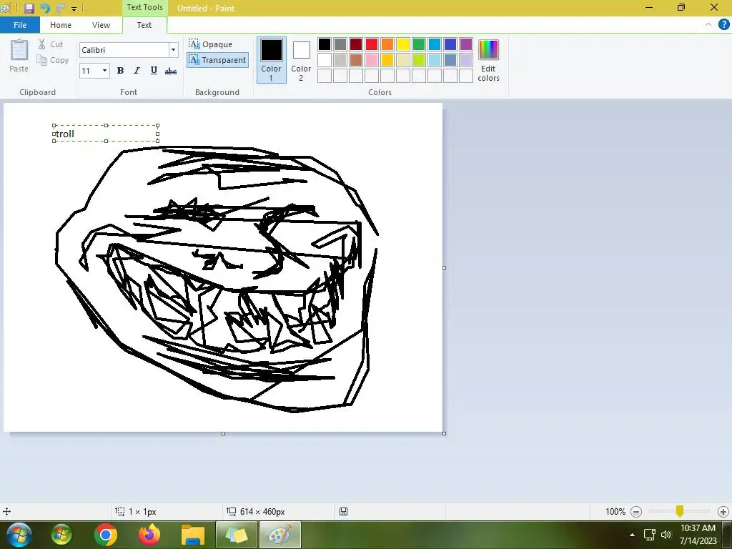Pick the black color swatch
Screen dimensions: 732x549
pos(325,44)
